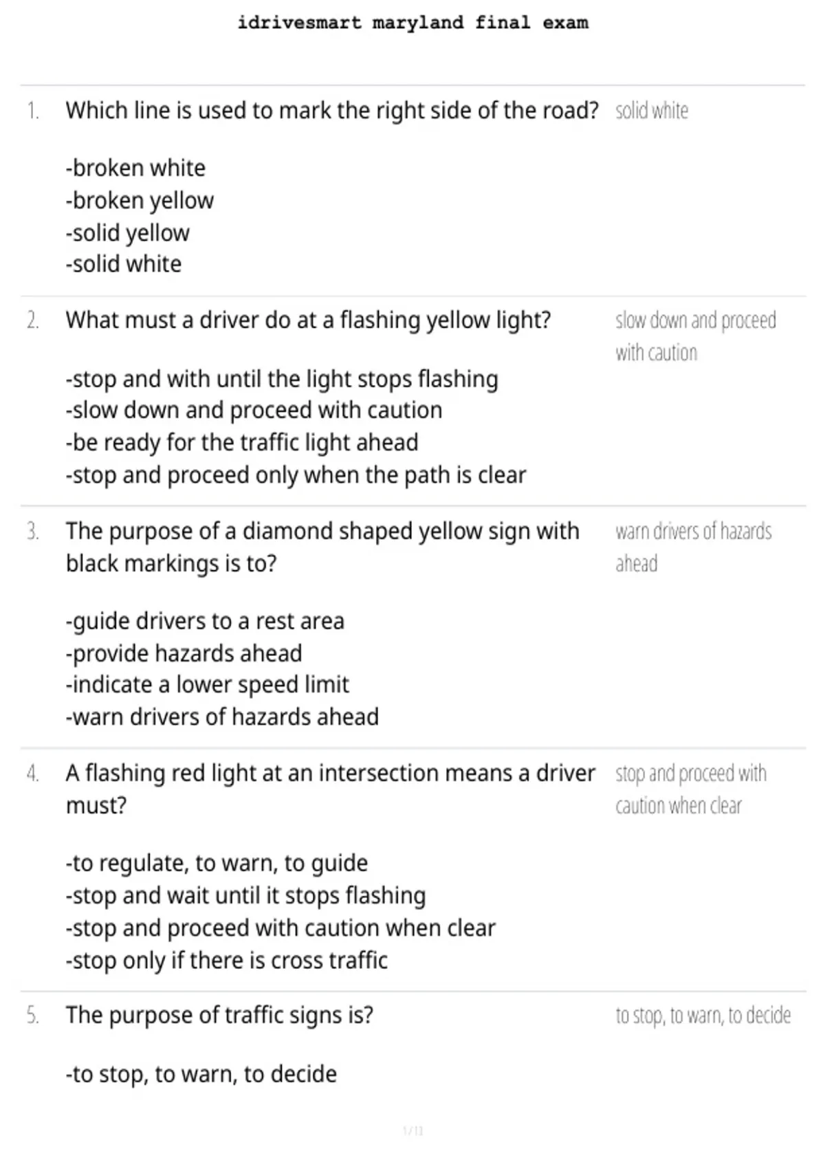The height and width of the screenshot is (1169, 825).
Task: Click 'The purpose of traffic signs is?' question
Action: 219,1015
